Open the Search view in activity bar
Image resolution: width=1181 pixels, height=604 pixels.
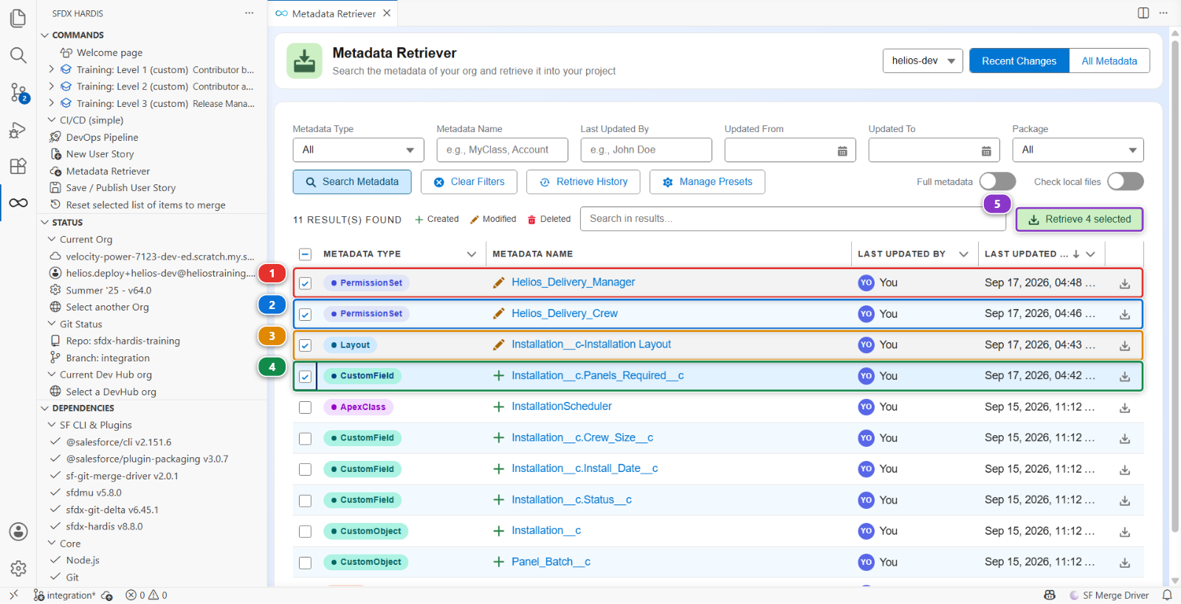click(x=18, y=55)
